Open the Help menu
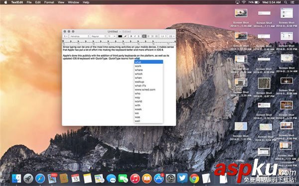Image resolution: width=299 pixels, height=186 pixels. [x=86, y=2]
